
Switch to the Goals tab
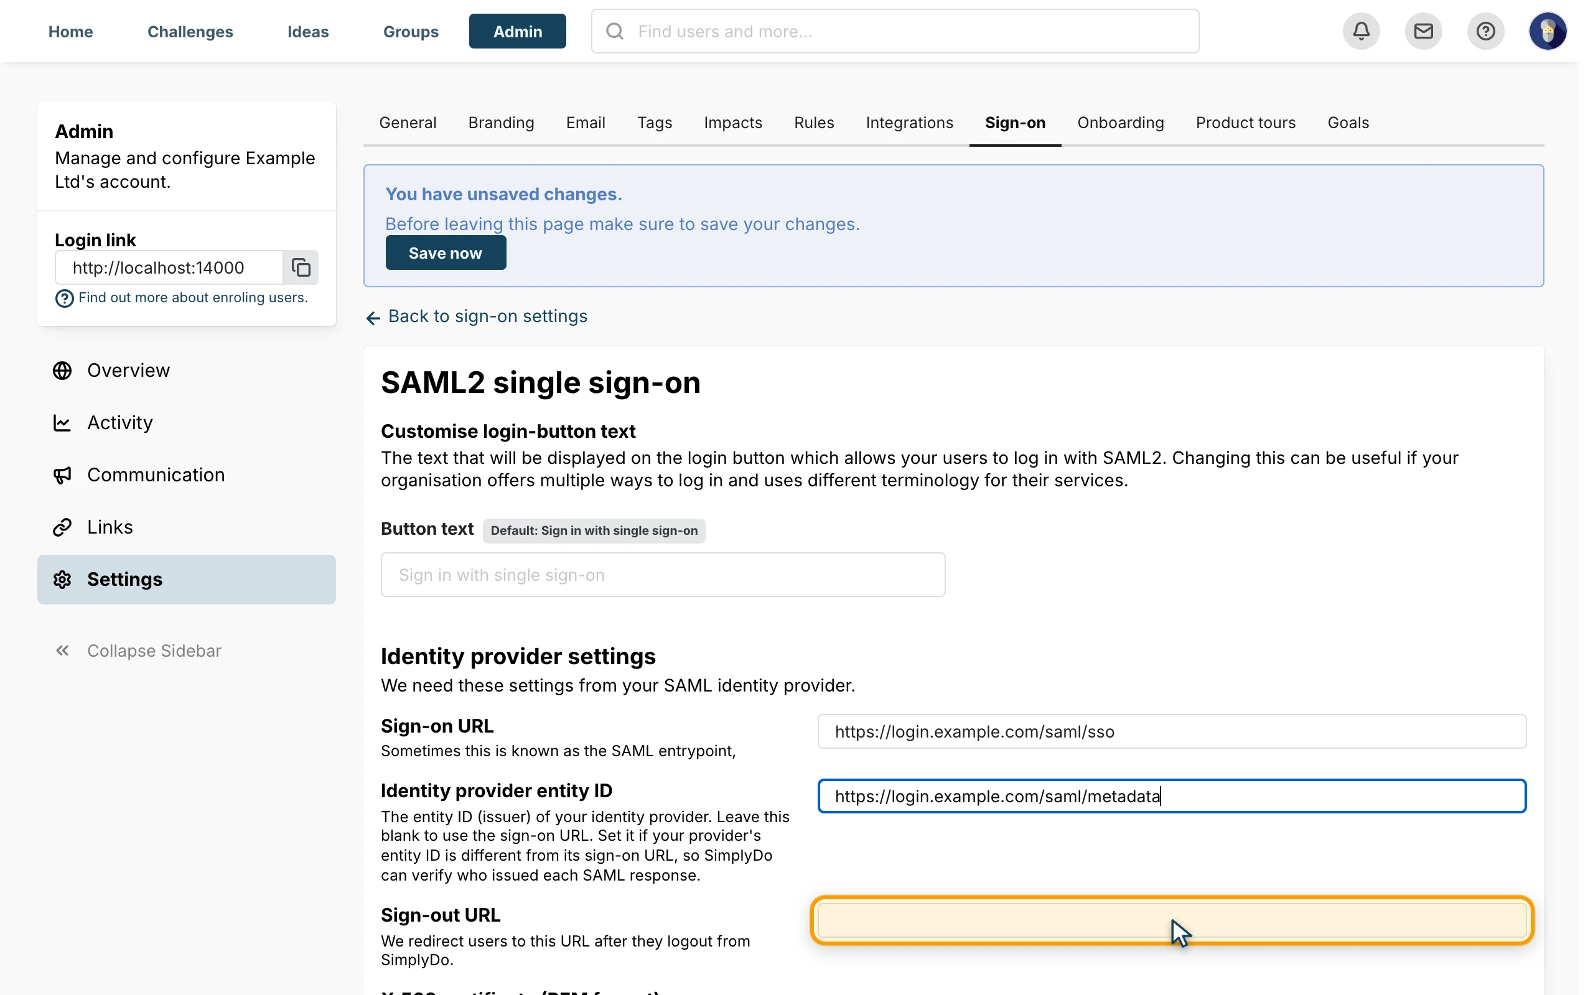tap(1348, 123)
